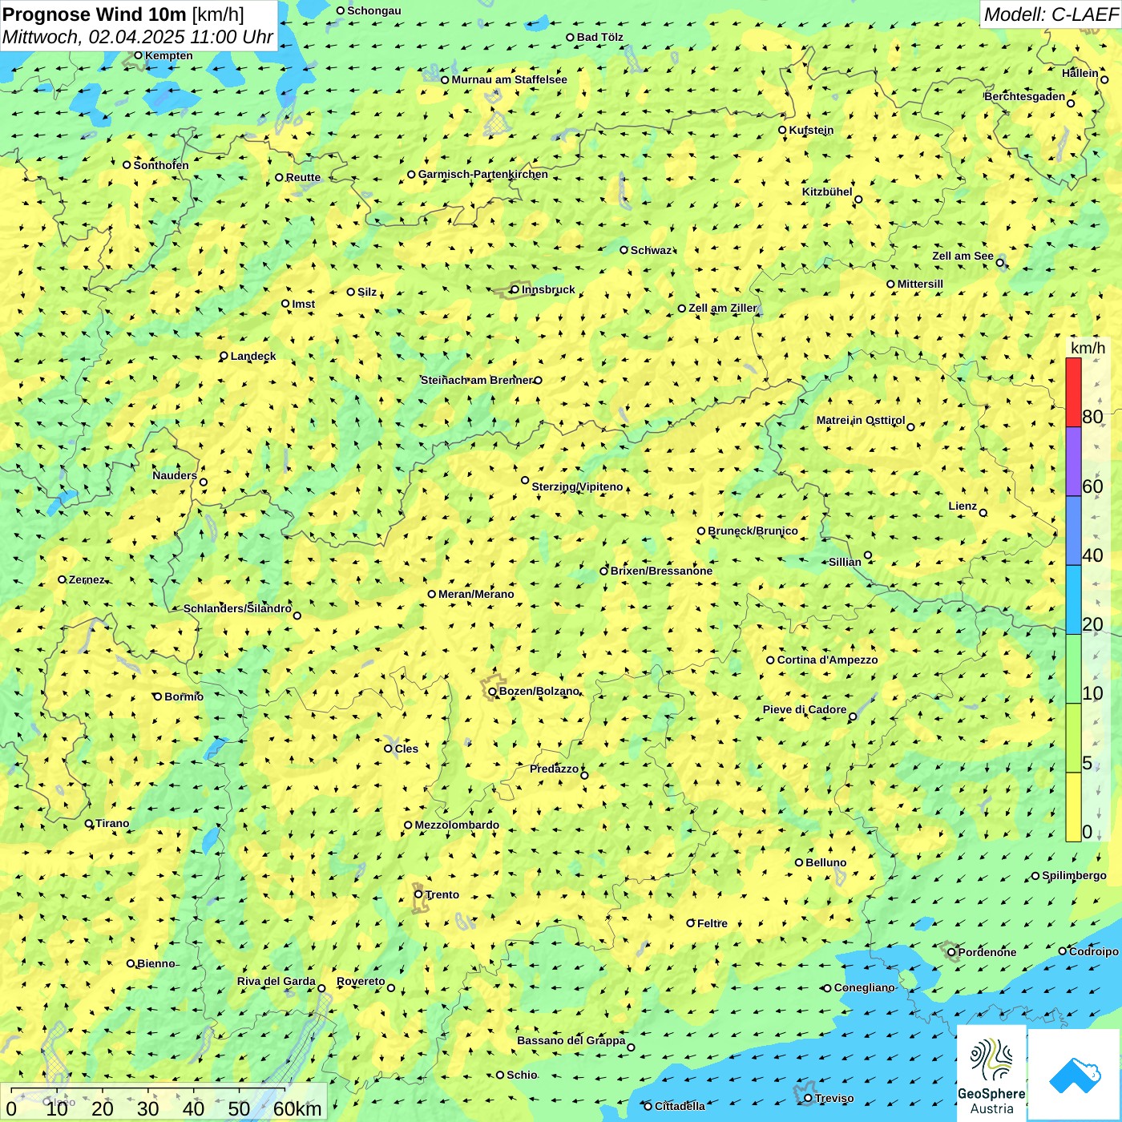Click the 'Mezzolombardo' label
Screen dimensions: 1122x1122
tap(457, 825)
